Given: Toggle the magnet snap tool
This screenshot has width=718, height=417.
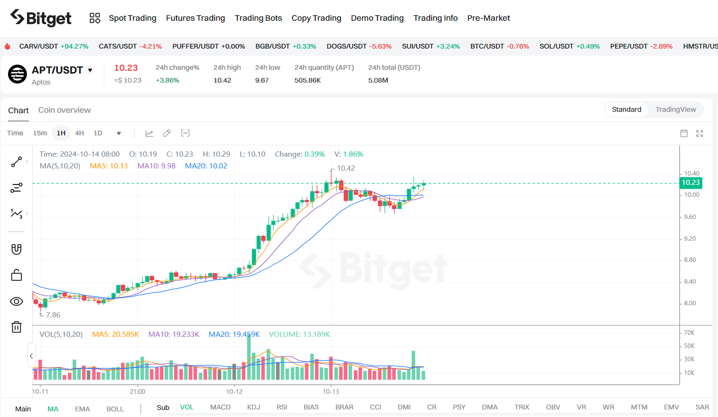Looking at the screenshot, I should (x=17, y=249).
